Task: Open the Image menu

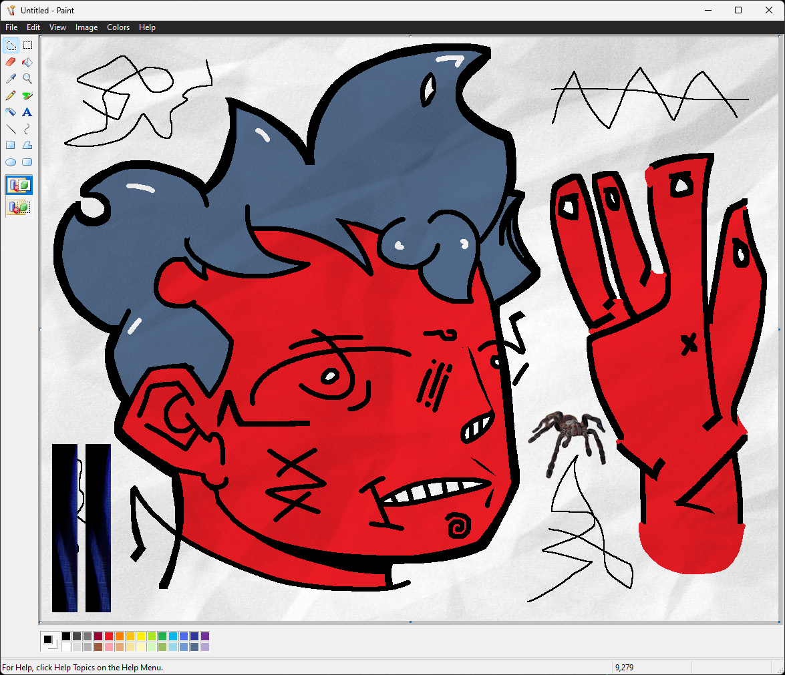Action: point(86,27)
